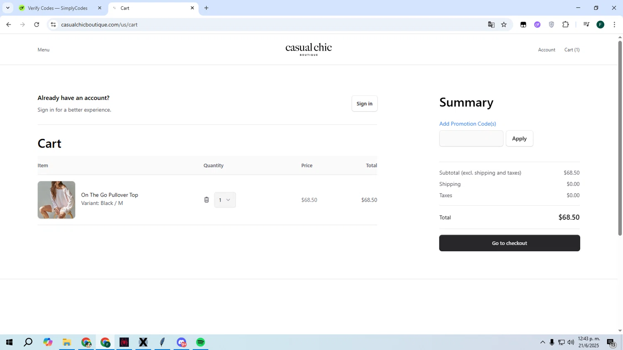View site information icon in address bar
Image resolution: width=623 pixels, height=350 pixels.
[x=53, y=24]
